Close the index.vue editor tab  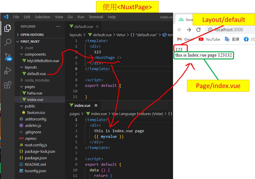pyautogui.click(x=96, y=105)
